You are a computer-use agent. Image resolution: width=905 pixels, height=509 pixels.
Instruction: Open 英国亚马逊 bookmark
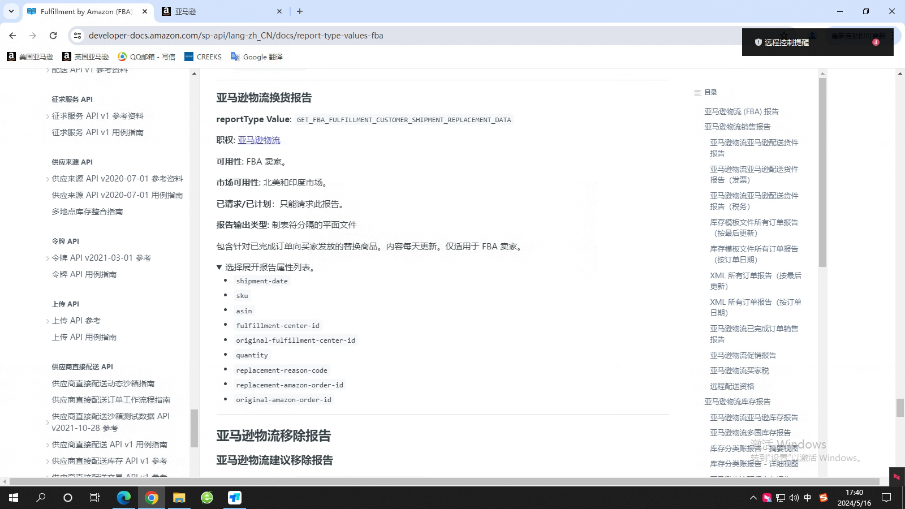click(86, 57)
